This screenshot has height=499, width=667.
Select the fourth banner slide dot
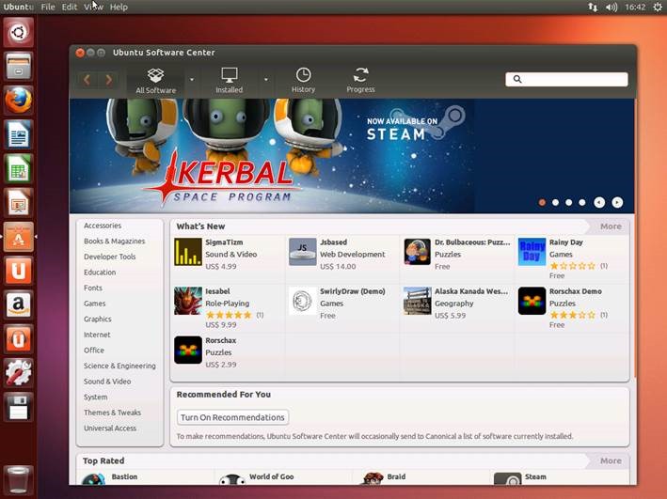point(582,202)
